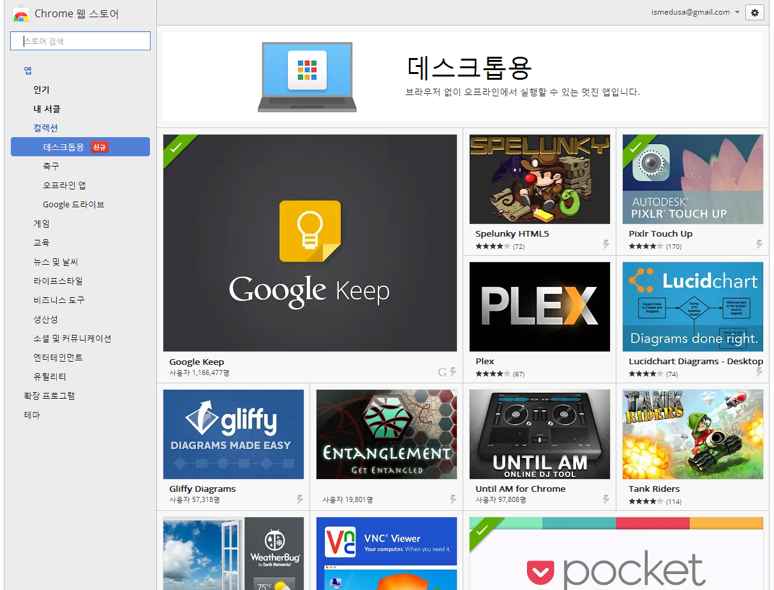Open the 축구 collection
The image size is (774, 590).
pos(51,166)
